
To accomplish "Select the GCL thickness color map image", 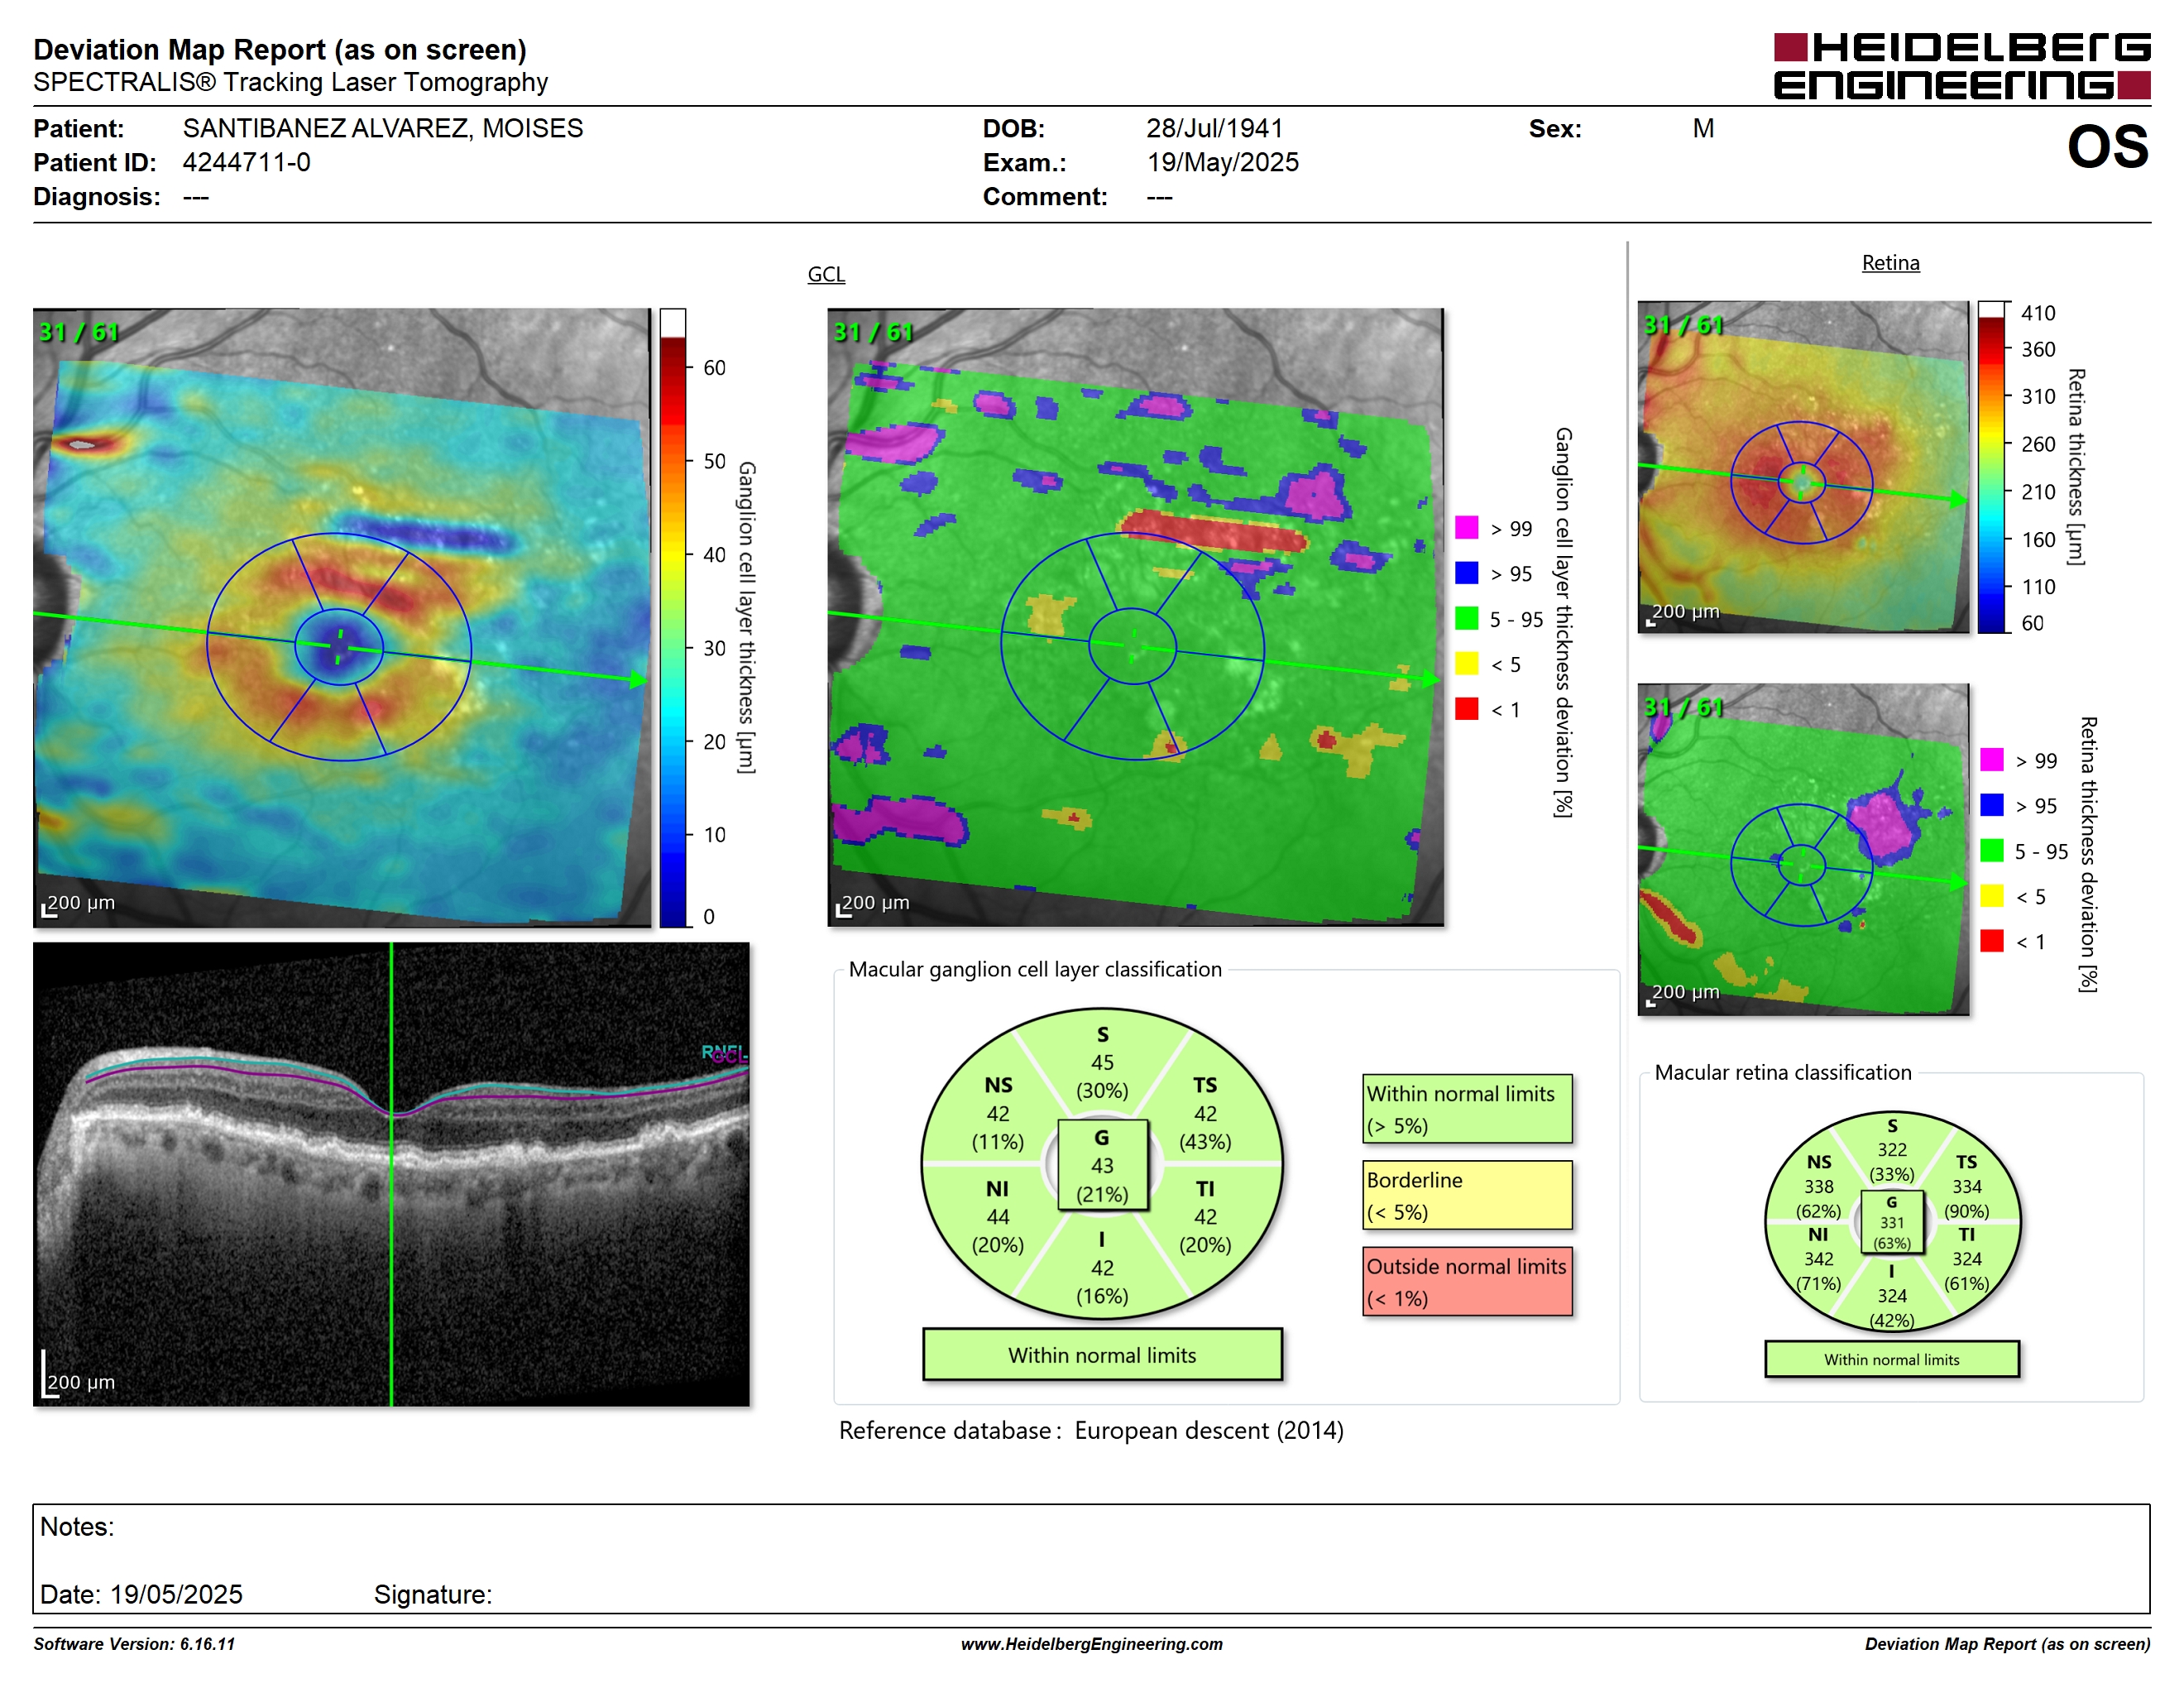I will click(x=342, y=617).
